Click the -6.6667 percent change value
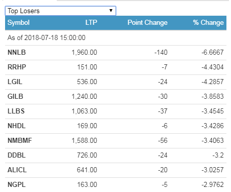 click(212, 52)
